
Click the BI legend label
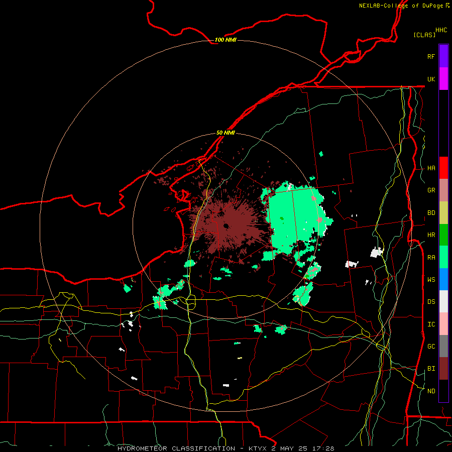[x=431, y=369]
